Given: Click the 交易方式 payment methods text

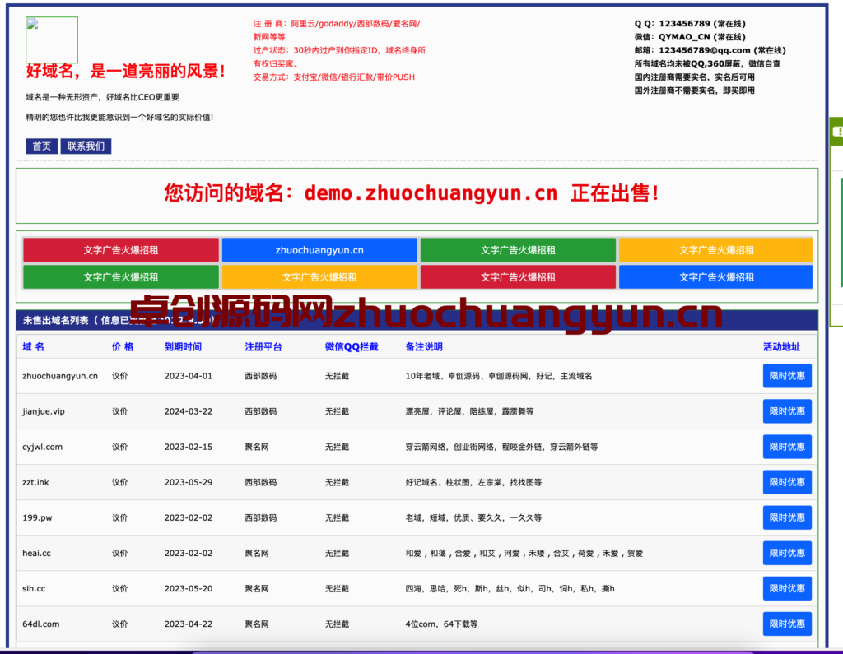Looking at the screenshot, I should click(334, 77).
